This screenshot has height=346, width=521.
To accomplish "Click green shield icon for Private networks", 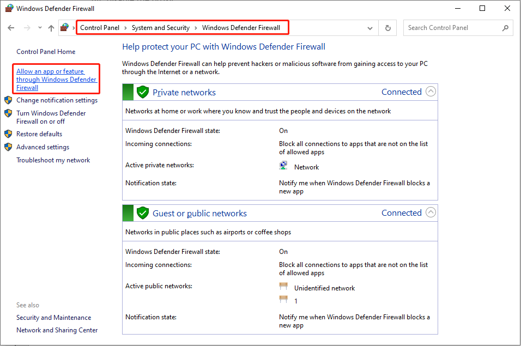I will coord(143,92).
